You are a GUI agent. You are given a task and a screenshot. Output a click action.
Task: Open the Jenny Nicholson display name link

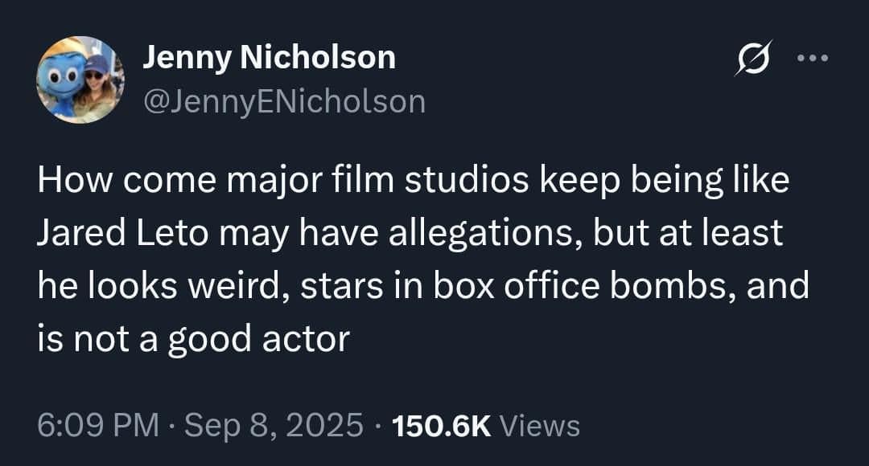pyautogui.click(x=269, y=58)
